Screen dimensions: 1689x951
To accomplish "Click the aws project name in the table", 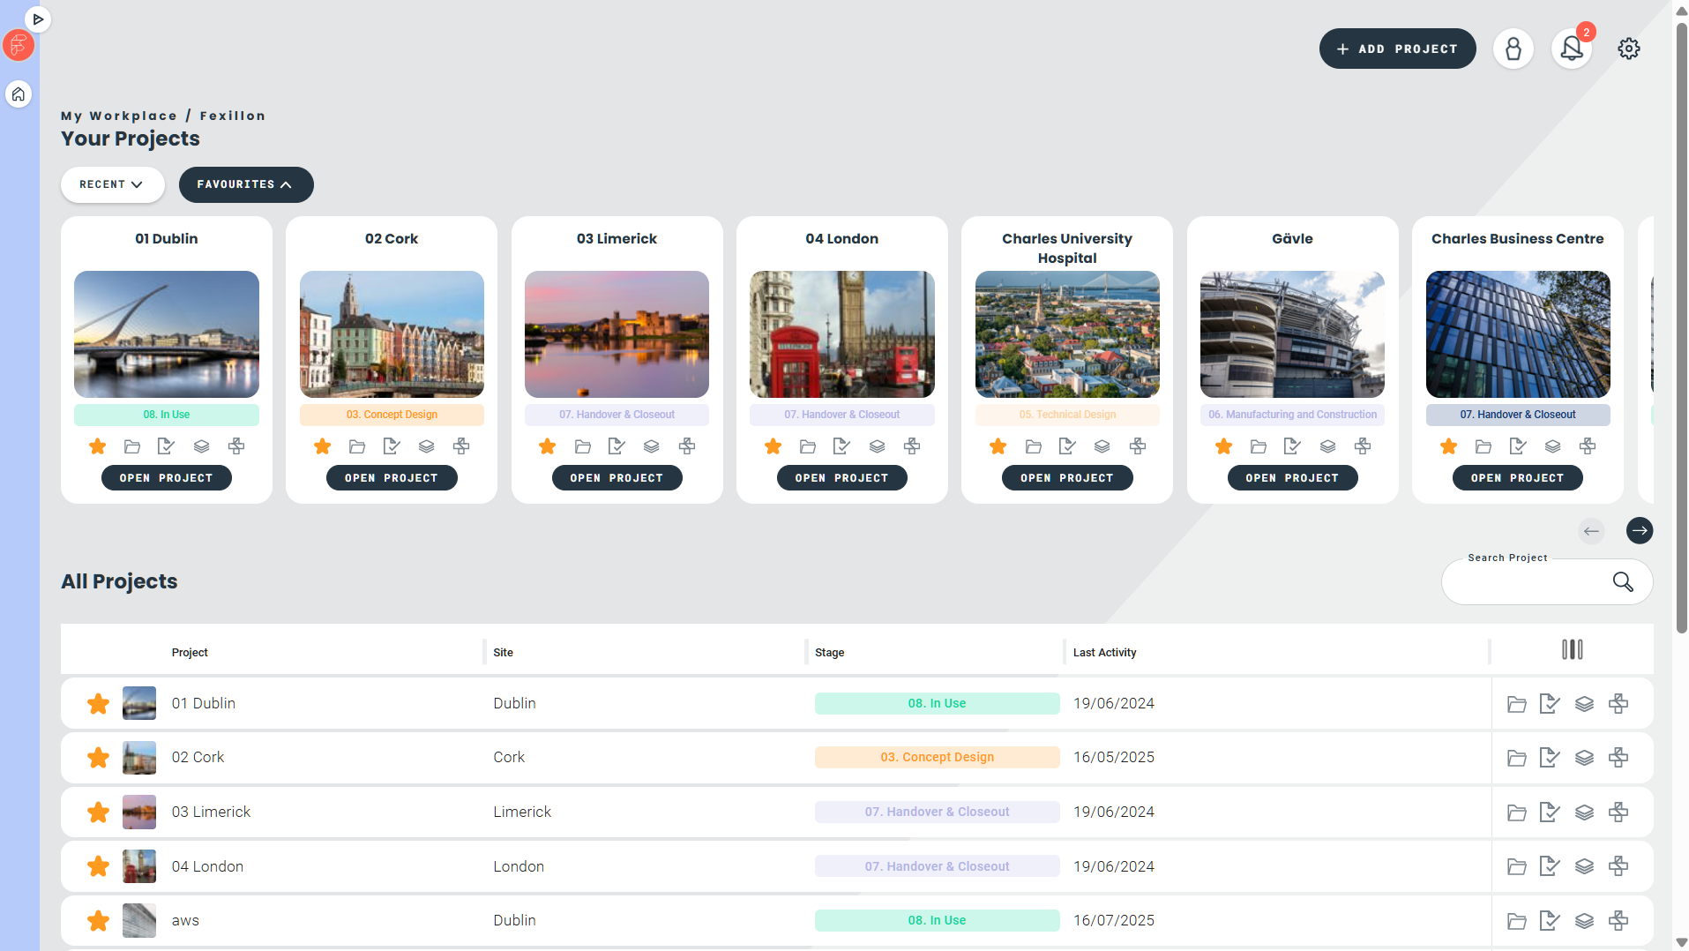I will pyautogui.click(x=185, y=921).
